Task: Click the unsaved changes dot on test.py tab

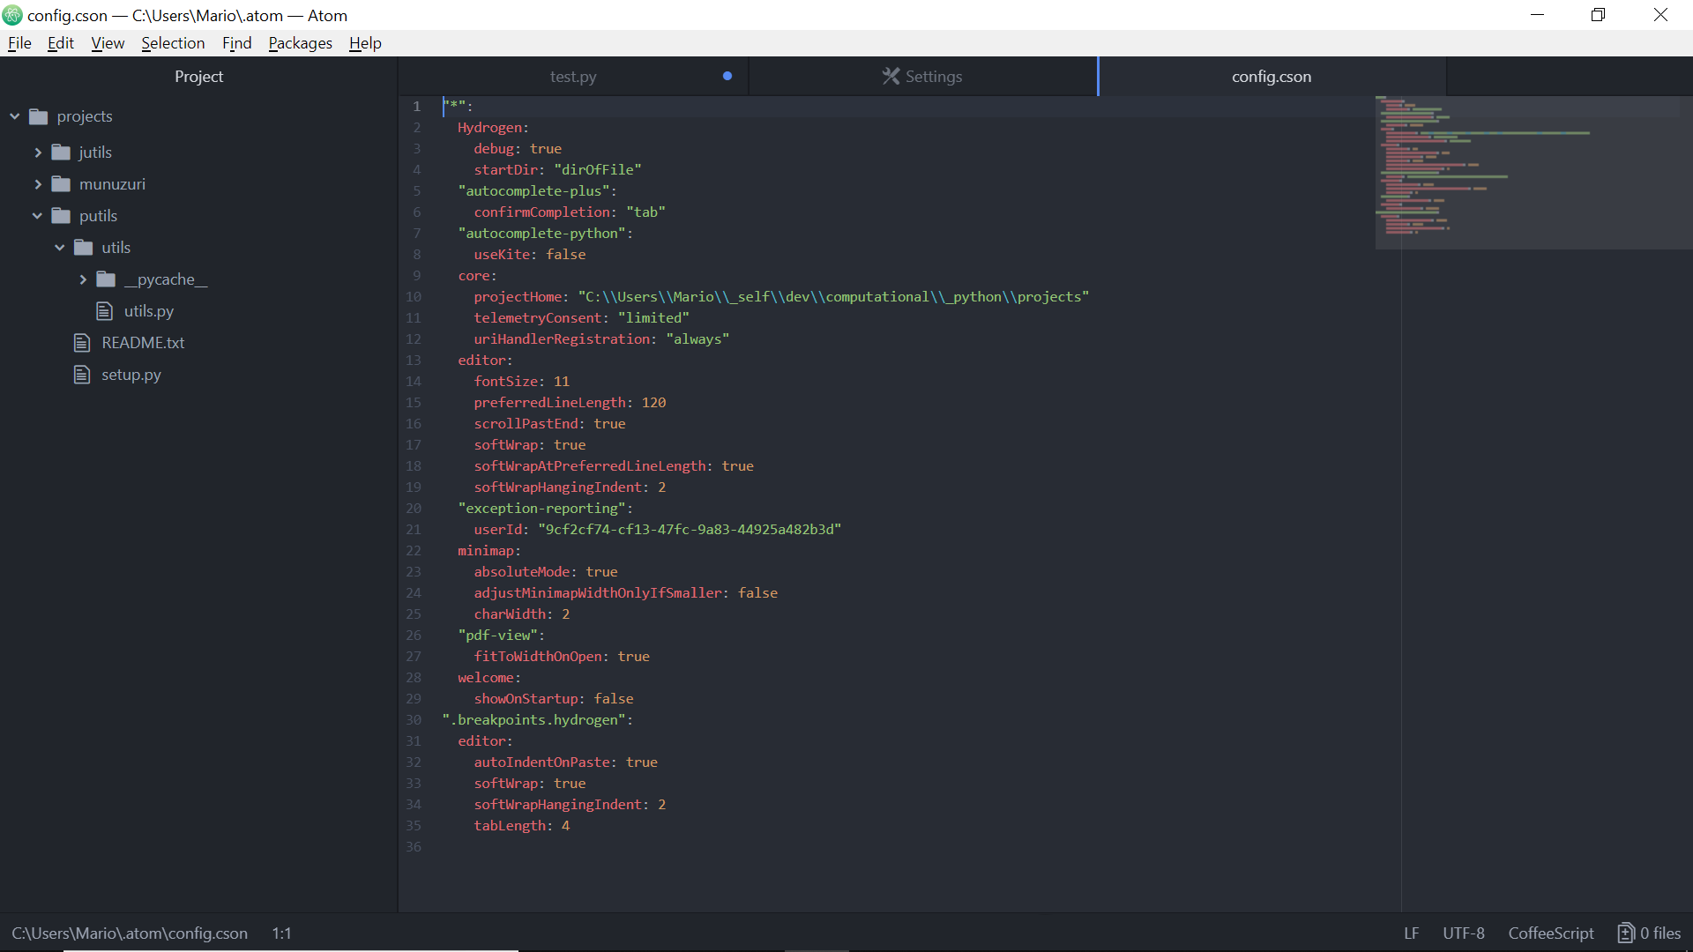Action: pos(727,76)
